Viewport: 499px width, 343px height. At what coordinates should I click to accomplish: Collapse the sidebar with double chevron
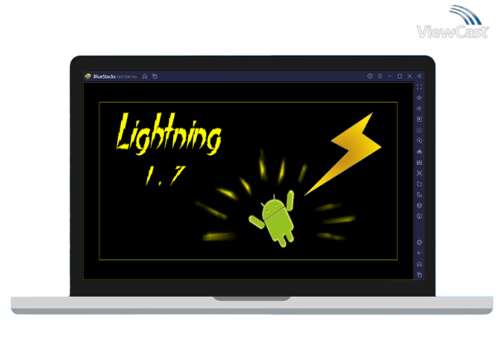pos(419,76)
